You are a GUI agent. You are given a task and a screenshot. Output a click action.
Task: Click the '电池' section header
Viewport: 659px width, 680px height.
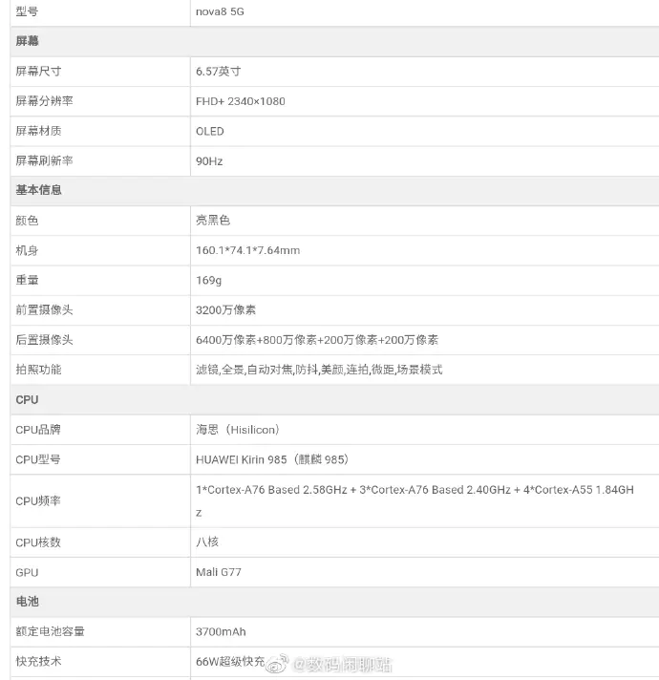[x=27, y=602]
